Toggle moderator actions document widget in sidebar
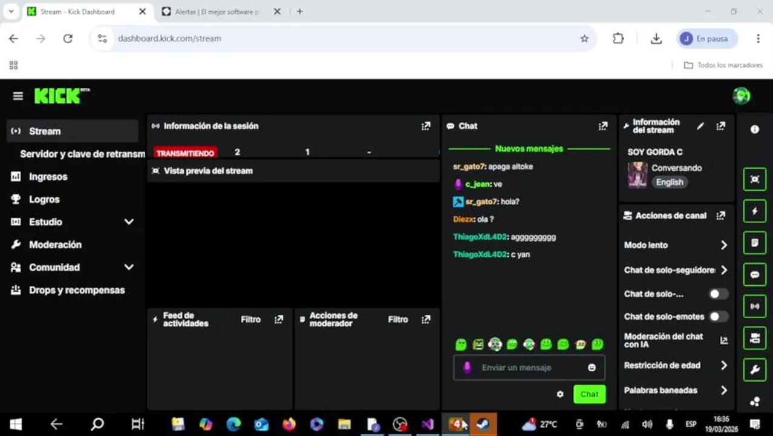This screenshot has height=436, width=773. click(x=755, y=242)
